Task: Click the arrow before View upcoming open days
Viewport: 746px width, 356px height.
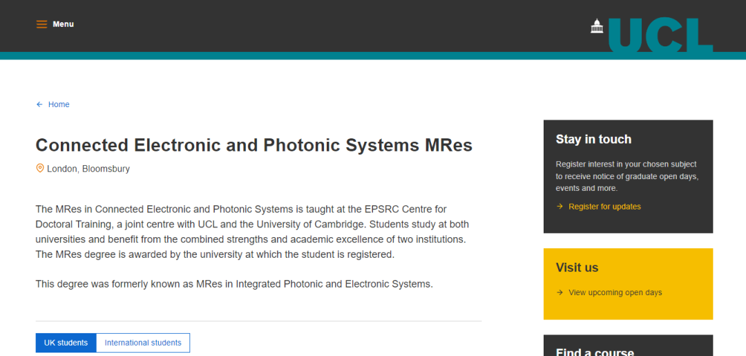Action: [559, 292]
